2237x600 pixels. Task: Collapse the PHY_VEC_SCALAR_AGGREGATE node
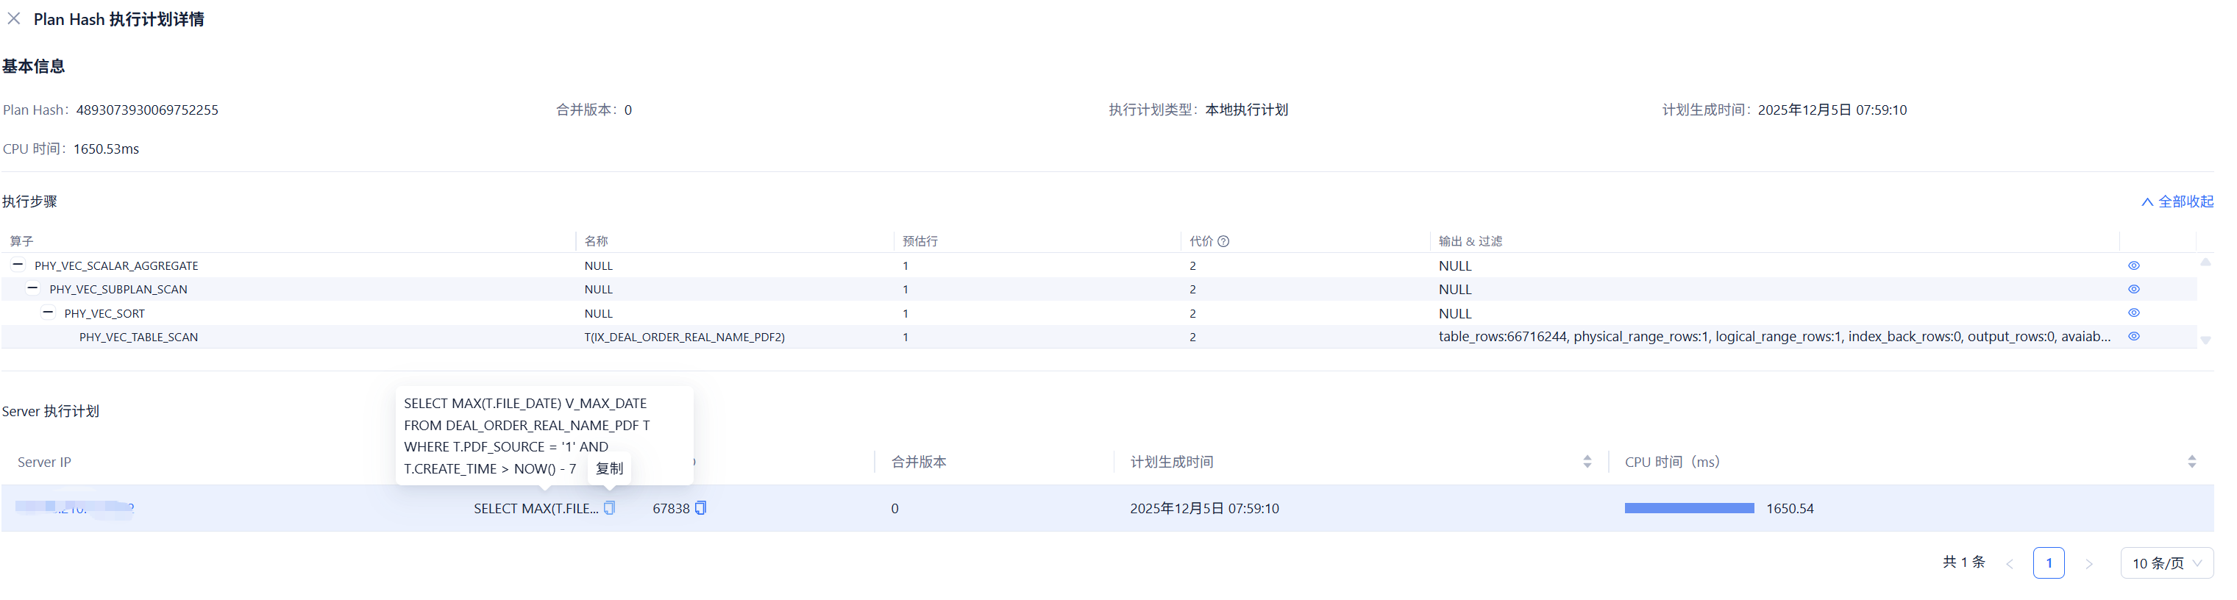pos(18,265)
